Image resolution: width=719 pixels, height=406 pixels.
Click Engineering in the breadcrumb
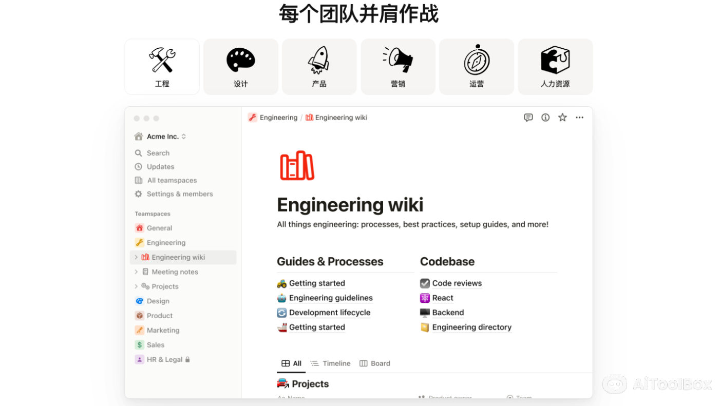point(277,117)
